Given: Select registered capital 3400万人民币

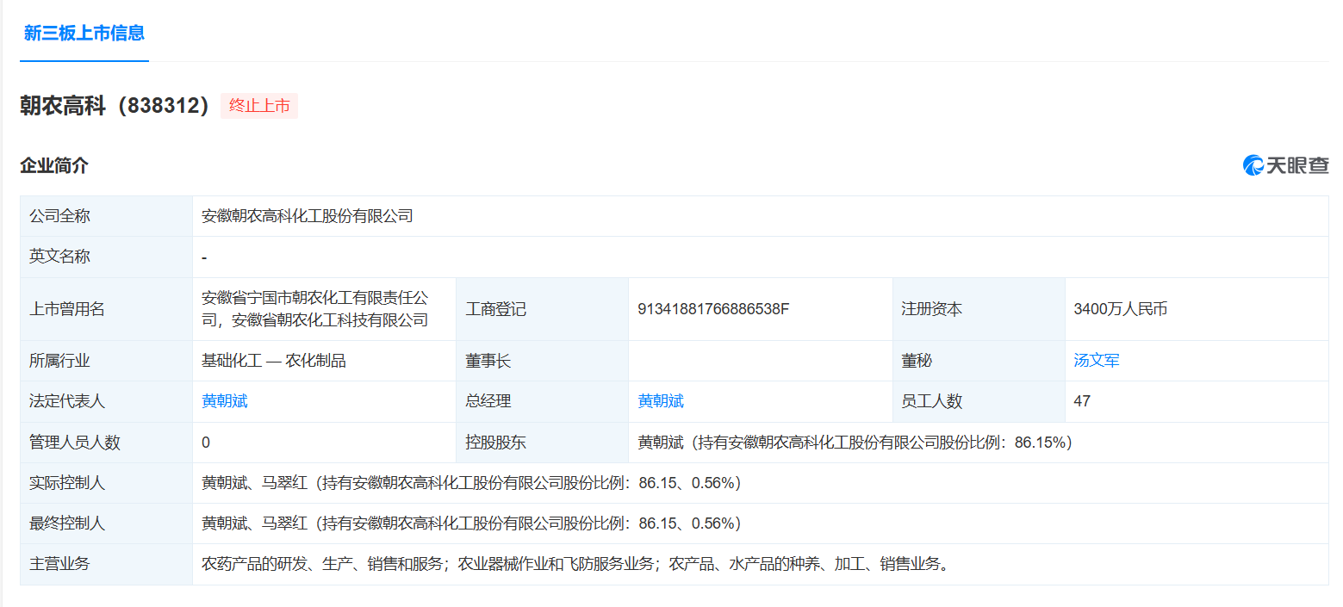Looking at the screenshot, I should (x=1121, y=309).
